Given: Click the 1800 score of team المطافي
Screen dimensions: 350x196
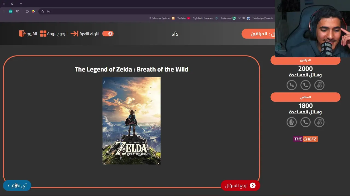Looking at the screenshot, I should pos(305,106).
